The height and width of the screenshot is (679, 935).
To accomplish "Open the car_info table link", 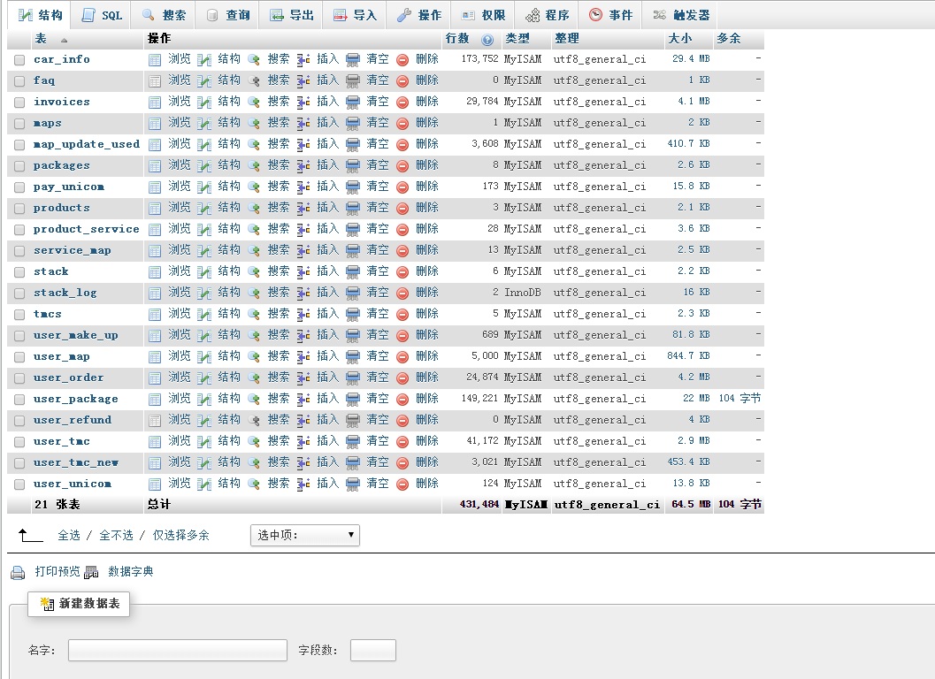I will [x=61, y=59].
